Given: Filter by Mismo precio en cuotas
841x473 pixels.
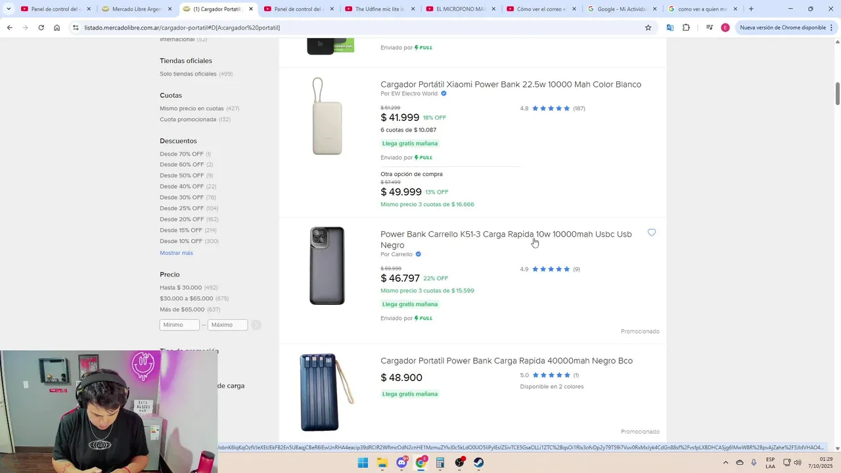Looking at the screenshot, I should (192, 108).
